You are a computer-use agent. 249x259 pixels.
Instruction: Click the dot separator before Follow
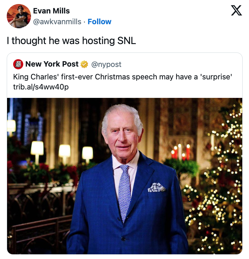(x=84, y=22)
